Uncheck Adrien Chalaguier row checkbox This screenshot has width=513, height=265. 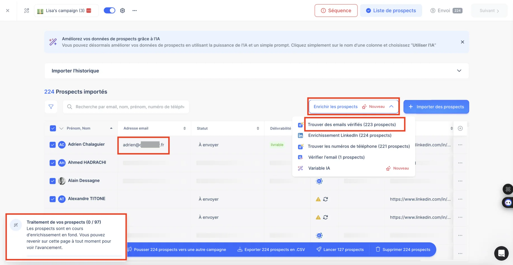click(53, 145)
